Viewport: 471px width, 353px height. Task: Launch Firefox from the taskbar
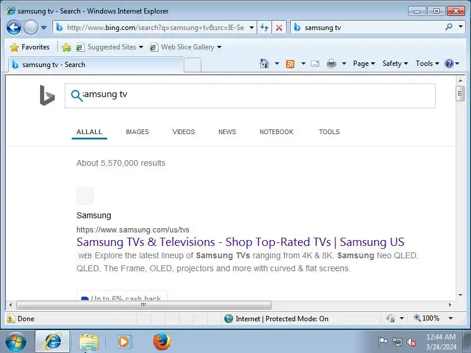tap(162, 341)
